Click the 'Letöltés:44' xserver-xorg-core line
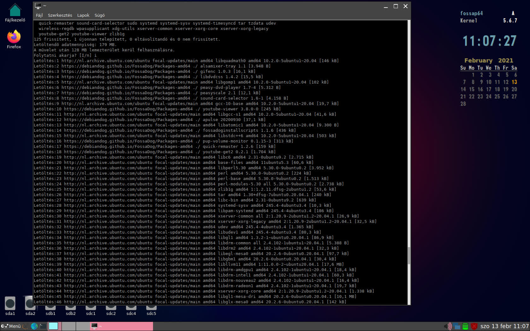This screenshot has width=530, height=331. [x=204, y=291]
